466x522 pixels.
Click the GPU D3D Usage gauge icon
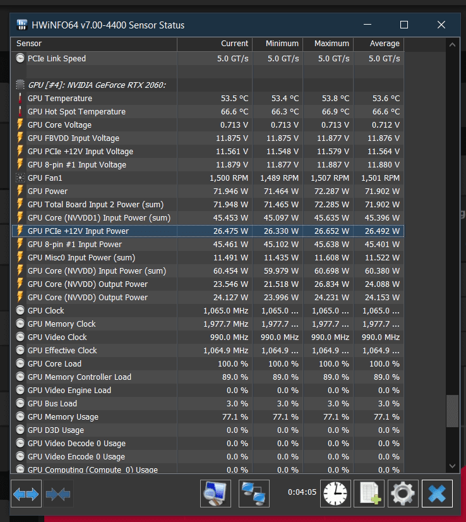(x=20, y=430)
